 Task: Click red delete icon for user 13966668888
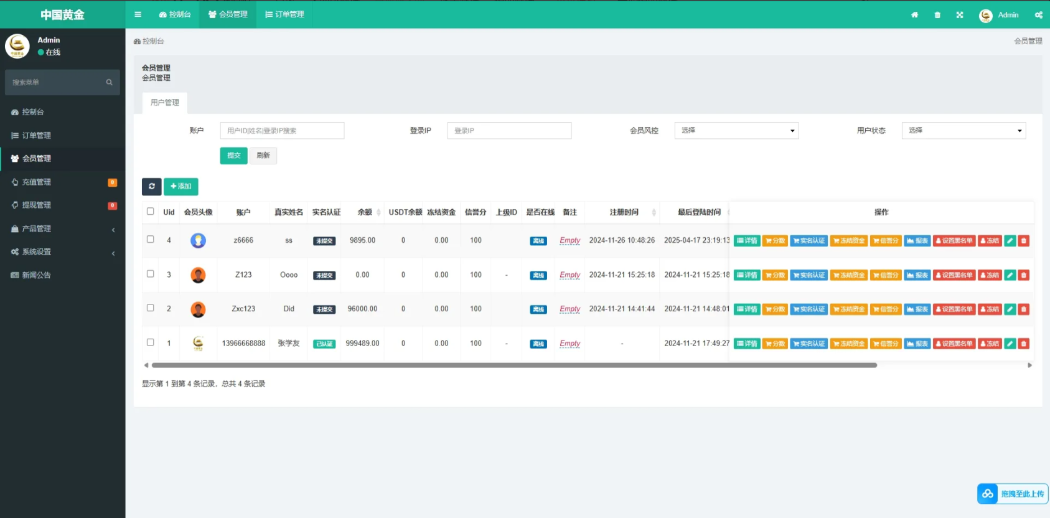tap(1024, 344)
